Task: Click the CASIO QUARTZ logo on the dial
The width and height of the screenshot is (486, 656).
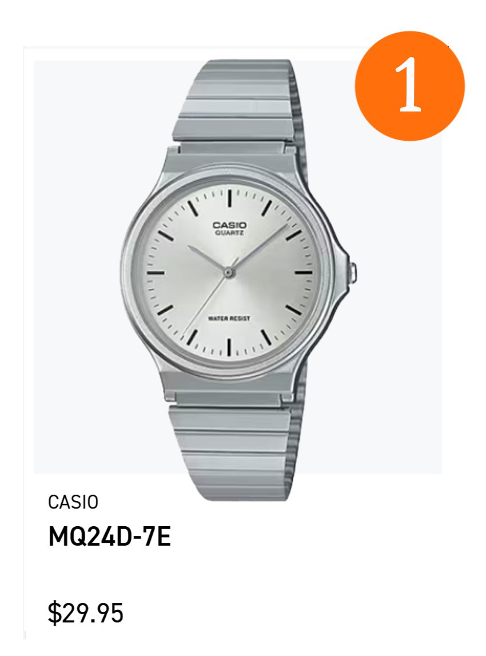Action: (230, 228)
